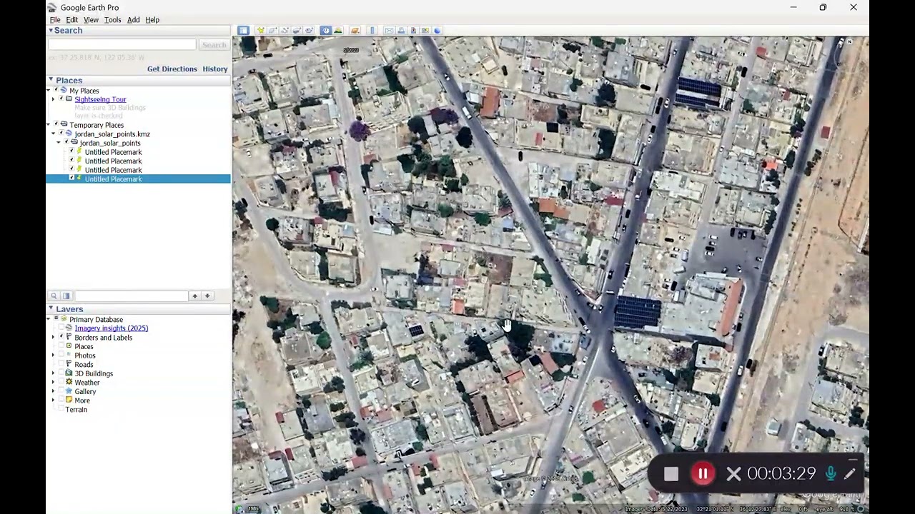This screenshot has height=514, width=915.
Task: Click the filter field below Places panel
Action: (x=131, y=296)
